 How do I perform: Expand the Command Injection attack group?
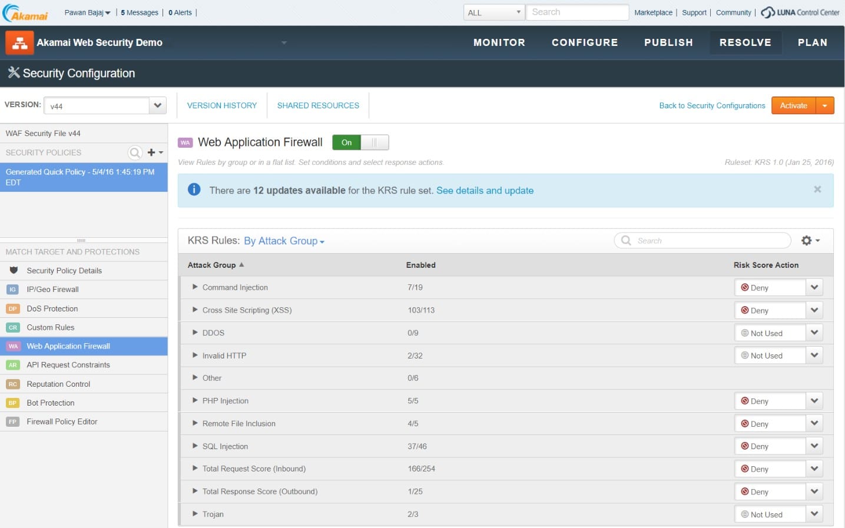coord(195,287)
